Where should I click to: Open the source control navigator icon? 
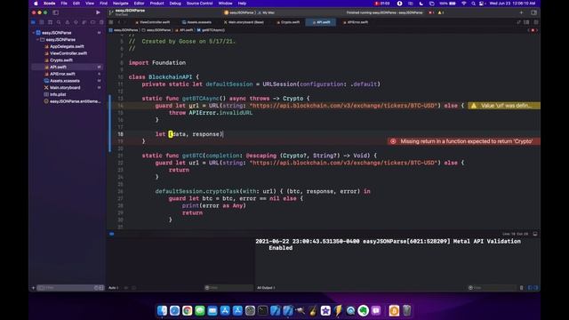(x=42, y=22)
